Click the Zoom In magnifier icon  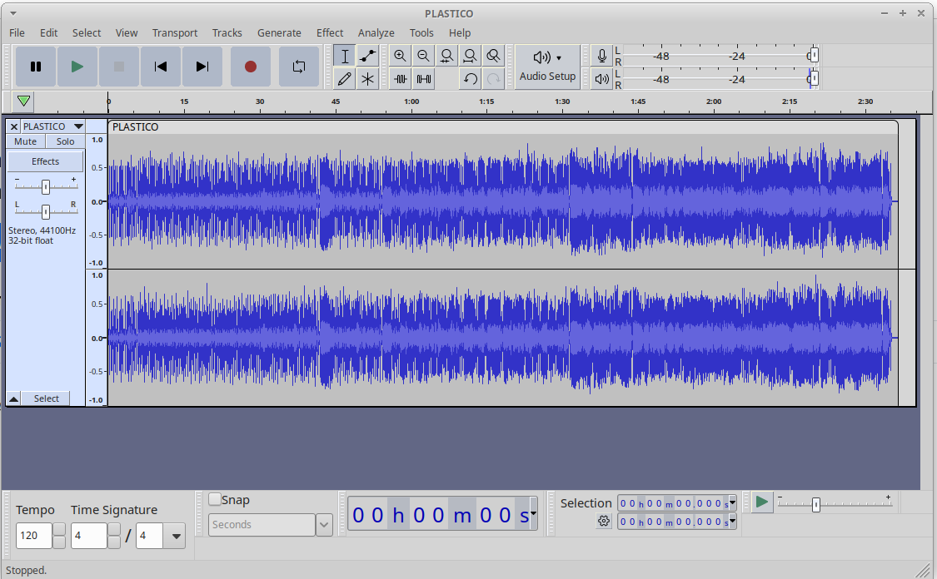[400, 56]
